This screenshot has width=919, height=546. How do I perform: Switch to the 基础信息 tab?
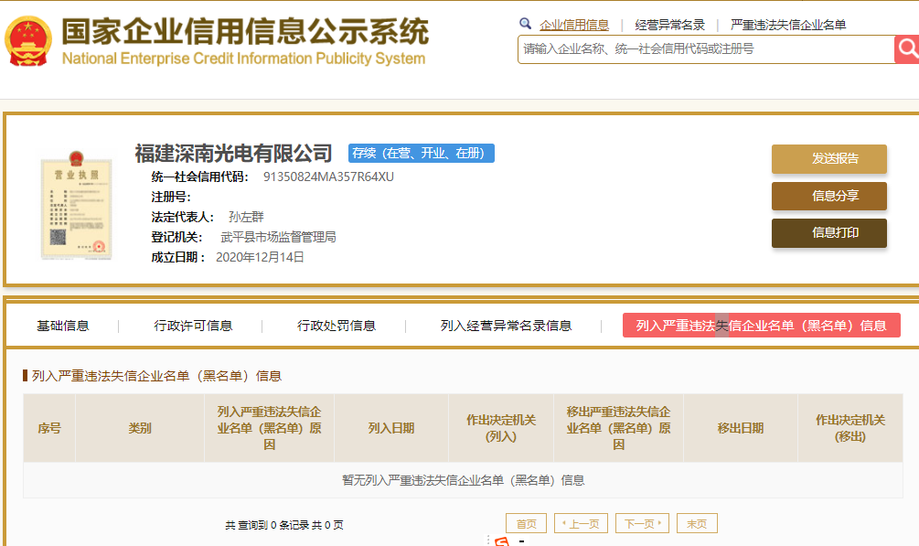tap(63, 326)
